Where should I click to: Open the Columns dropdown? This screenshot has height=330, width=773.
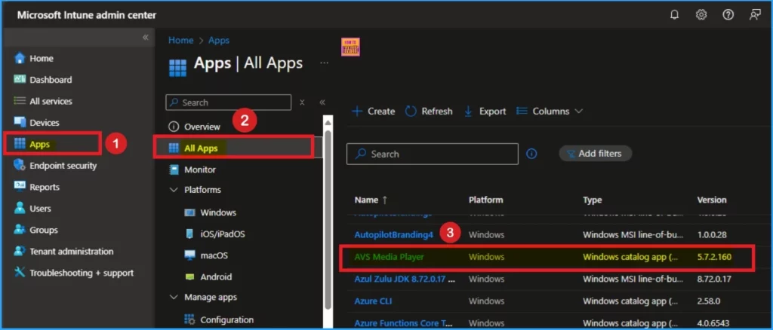click(x=550, y=112)
